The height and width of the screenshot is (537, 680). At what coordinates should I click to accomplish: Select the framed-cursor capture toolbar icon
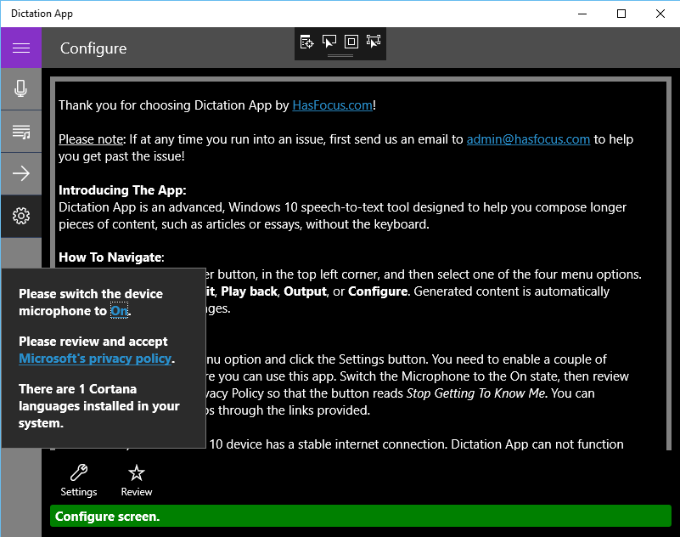[373, 41]
